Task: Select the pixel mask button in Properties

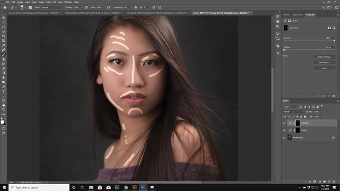Action: 329,28
